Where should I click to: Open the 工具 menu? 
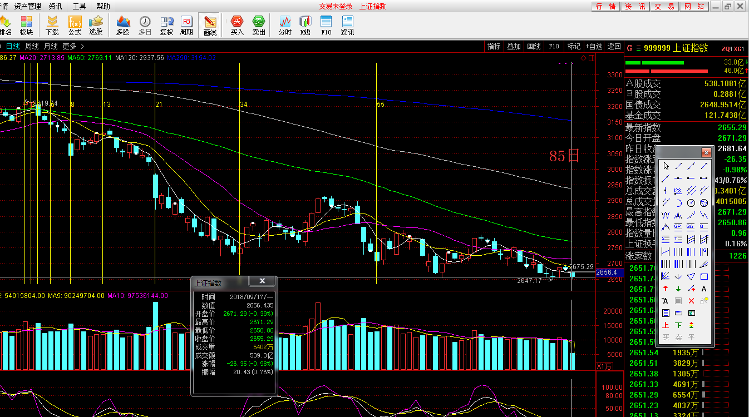point(79,7)
